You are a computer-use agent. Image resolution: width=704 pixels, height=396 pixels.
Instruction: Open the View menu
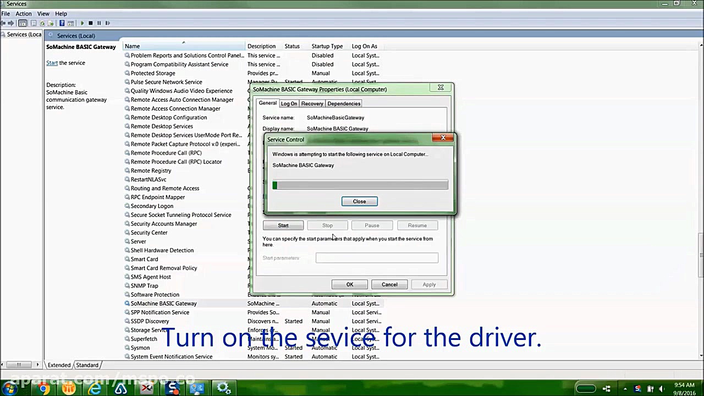[43, 14]
